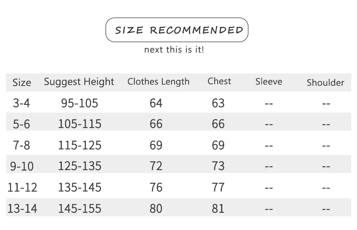Click the 125-135 suggested height cell

click(x=79, y=166)
